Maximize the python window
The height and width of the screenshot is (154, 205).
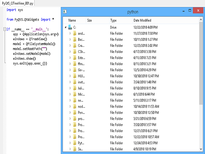pyautogui.click(x=190, y=11)
